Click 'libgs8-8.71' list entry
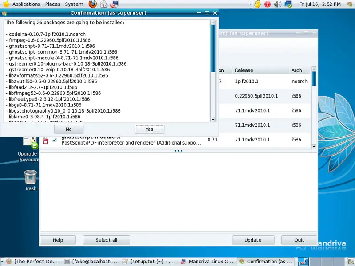Image resolution: width=355 pixels, height=266 pixels. 43,105
